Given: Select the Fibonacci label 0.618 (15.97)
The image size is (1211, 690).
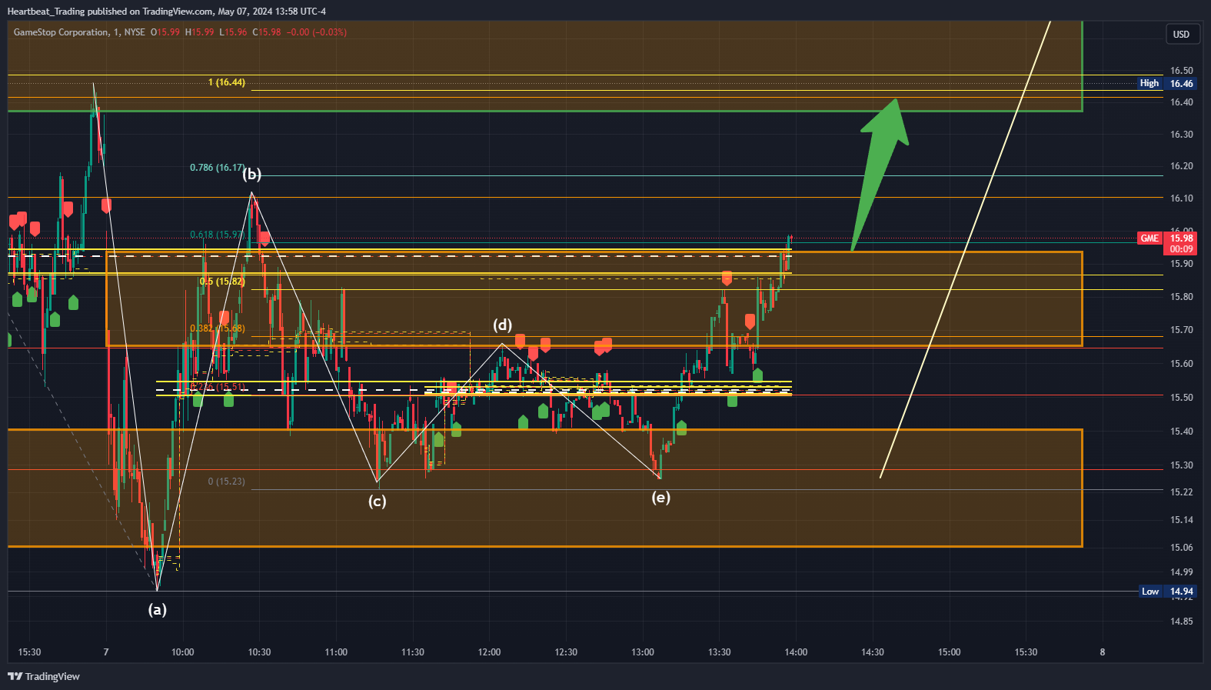Looking at the screenshot, I should (218, 235).
